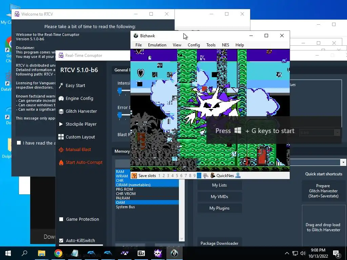Image resolution: width=347 pixels, height=260 pixels.
Task: Select CHR VROM memory domain
Action: tap(147, 194)
